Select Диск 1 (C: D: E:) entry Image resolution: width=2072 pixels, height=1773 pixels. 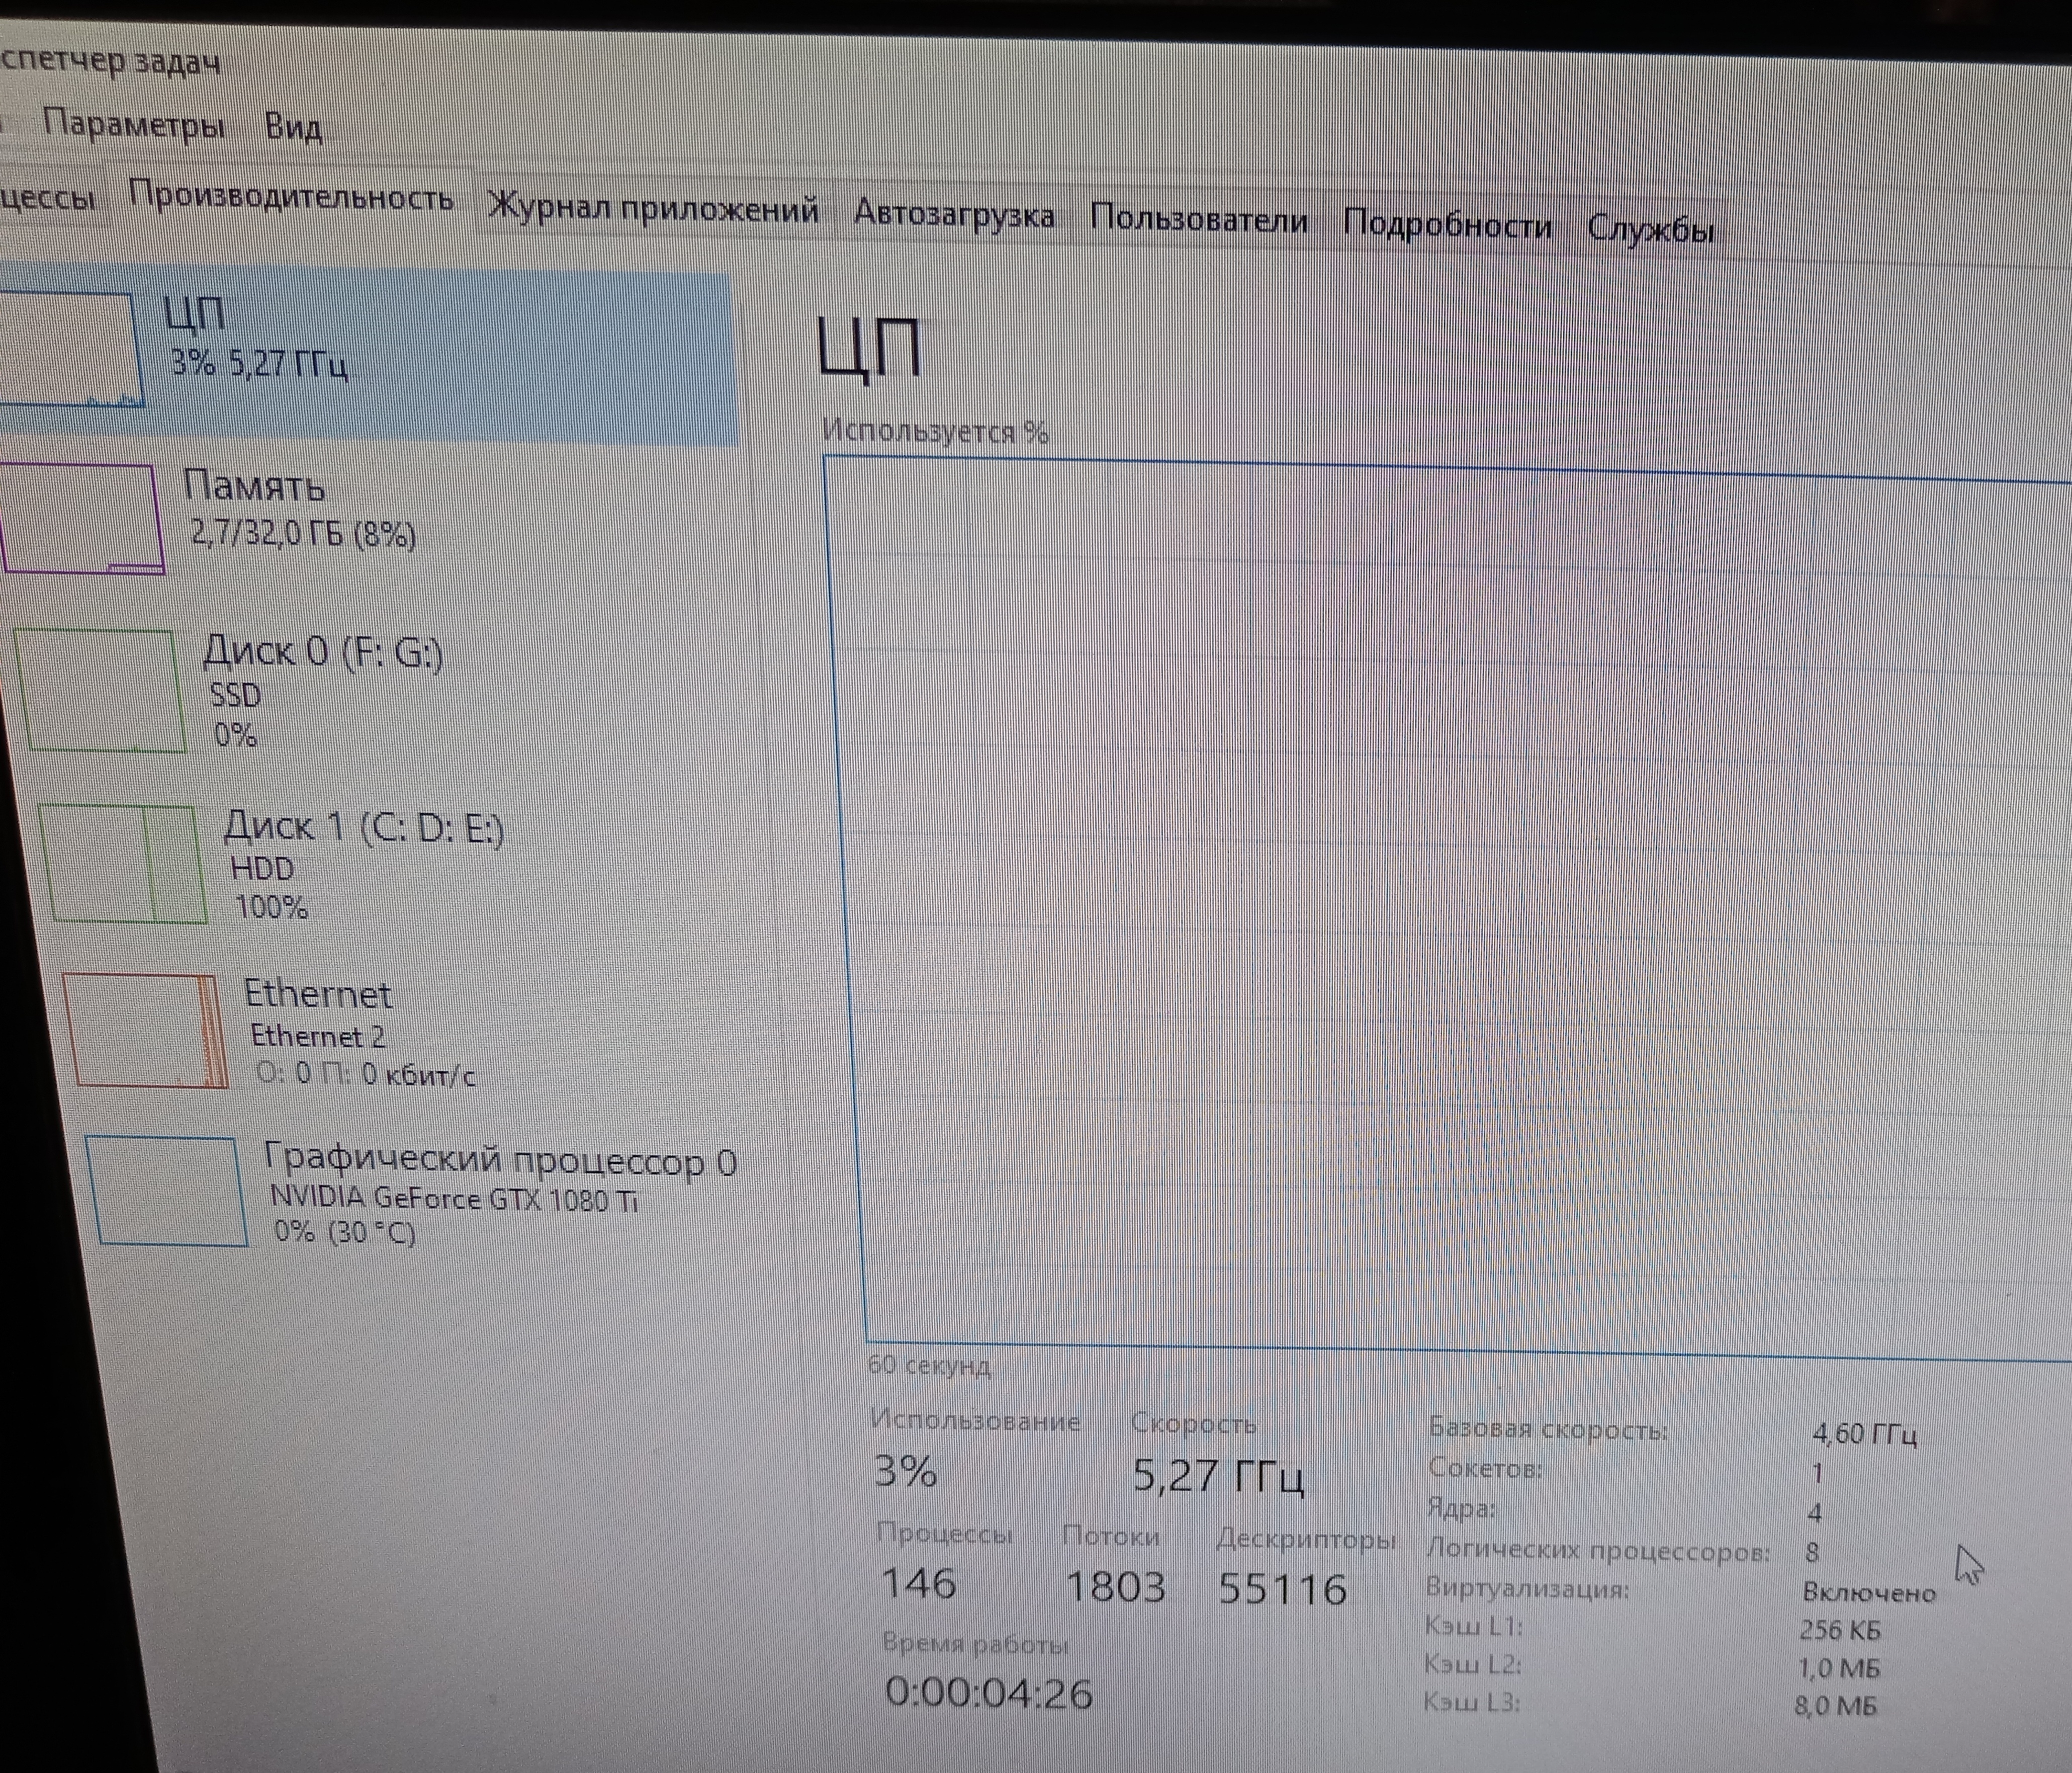click(x=363, y=828)
